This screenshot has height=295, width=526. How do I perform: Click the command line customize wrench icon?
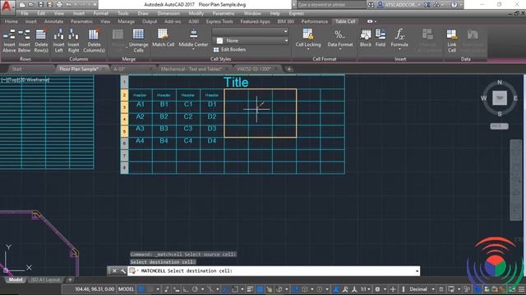(x=122, y=270)
